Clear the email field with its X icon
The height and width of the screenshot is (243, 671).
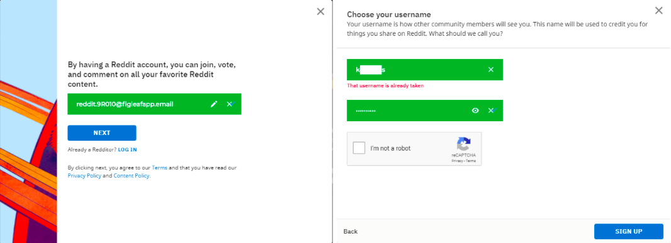point(229,104)
